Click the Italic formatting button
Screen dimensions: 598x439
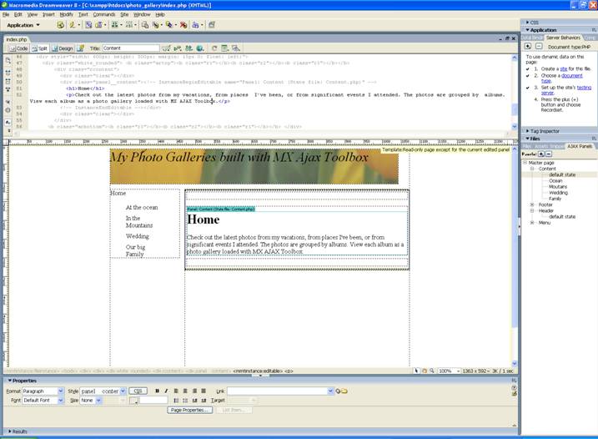pos(166,391)
